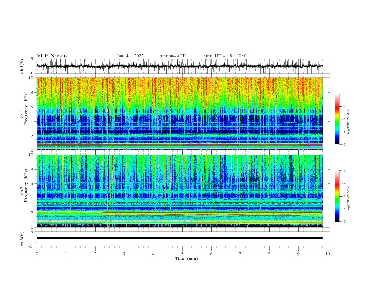Click the ch.1 color bar 'log(PSD)(V²/Hz)' label
Screen dimensions: 369x285
tap(349, 122)
